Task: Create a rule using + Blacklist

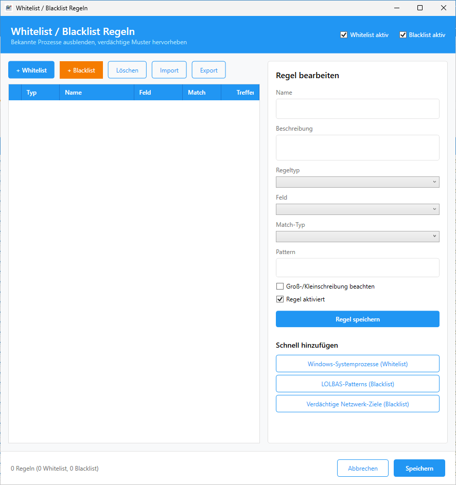Action: pos(81,69)
